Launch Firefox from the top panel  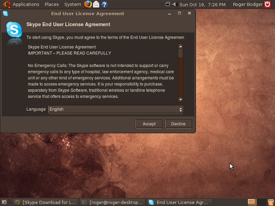tap(88, 4)
